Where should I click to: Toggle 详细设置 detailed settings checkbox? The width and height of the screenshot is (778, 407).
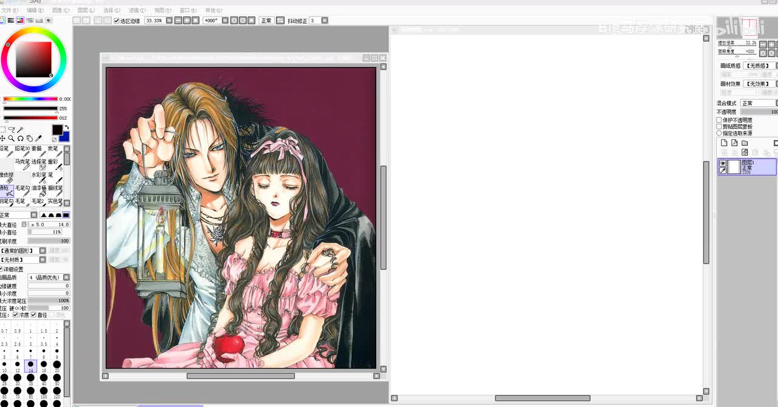point(1,269)
